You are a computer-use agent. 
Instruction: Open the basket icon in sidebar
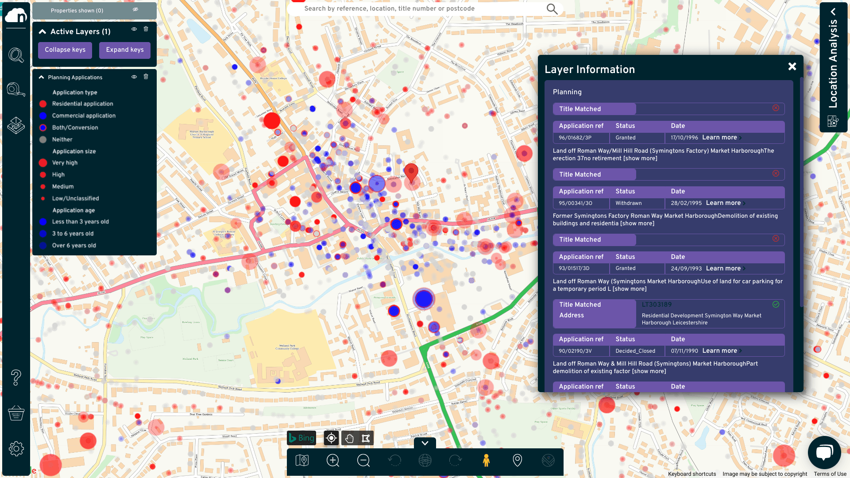coord(16,413)
